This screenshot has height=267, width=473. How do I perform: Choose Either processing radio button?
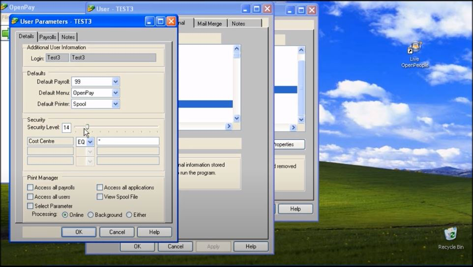coord(129,215)
